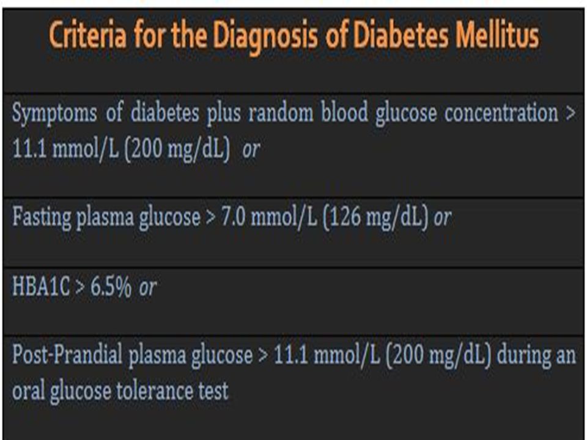Select the word 'Criteria' in the heading
Viewport: 587px width, 440px height.
click(x=87, y=34)
